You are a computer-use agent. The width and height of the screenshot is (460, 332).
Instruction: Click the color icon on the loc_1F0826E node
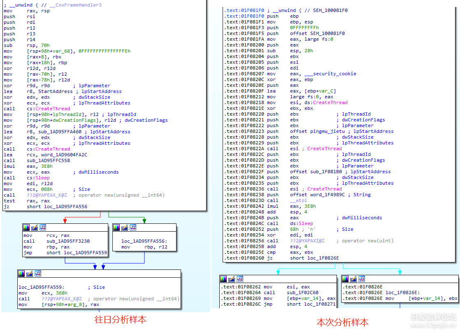345,279
